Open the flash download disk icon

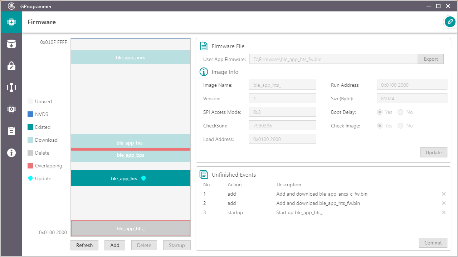pyautogui.click(x=11, y=44)
